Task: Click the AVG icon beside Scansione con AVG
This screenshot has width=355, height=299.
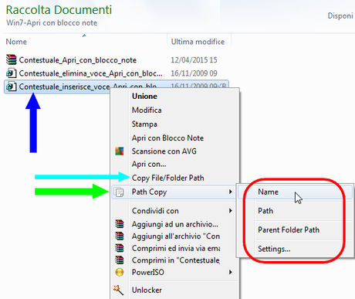Action: point(120,151)
